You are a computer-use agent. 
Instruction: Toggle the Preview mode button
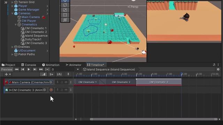click(7, 69)
